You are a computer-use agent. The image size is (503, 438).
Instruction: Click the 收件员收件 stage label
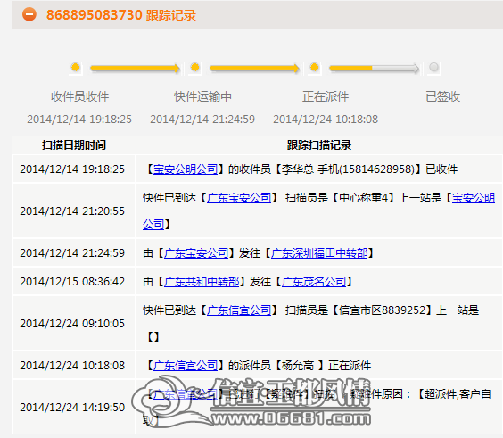pos(80,96)
